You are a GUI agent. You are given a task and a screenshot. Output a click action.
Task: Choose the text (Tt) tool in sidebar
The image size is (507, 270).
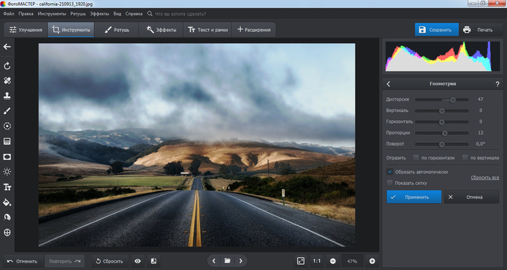point(7,187)
